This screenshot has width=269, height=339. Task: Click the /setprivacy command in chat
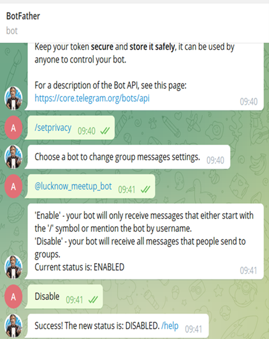[x=53, y=128]
